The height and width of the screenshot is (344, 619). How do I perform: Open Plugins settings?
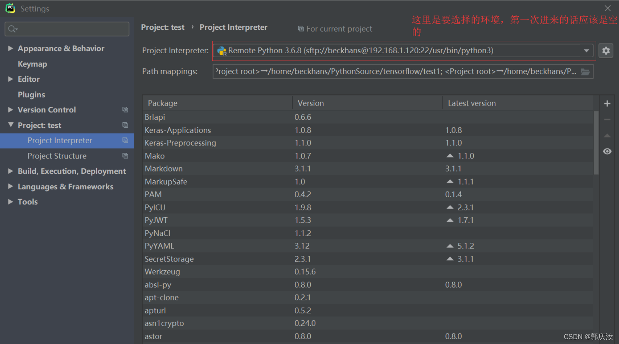tap(31, 94)
